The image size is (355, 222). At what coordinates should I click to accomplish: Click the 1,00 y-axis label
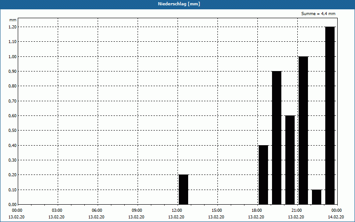12,57
